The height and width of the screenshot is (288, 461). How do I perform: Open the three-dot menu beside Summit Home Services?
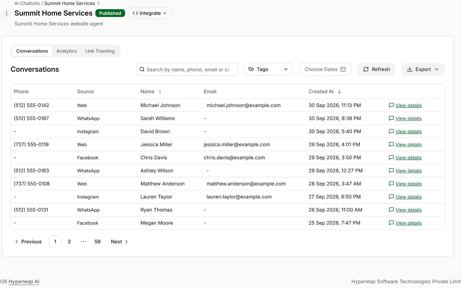[7, 13]
